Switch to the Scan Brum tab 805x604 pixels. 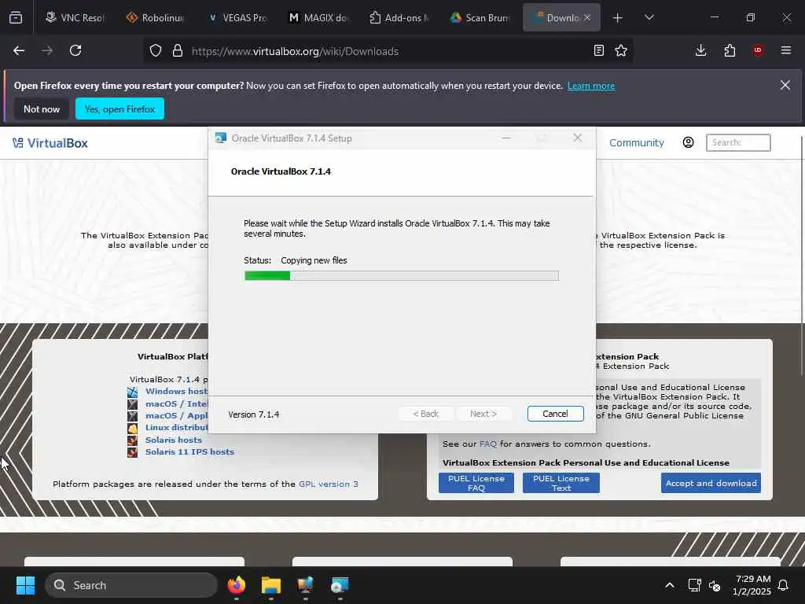pyautogui.click(x=480, y=17)
